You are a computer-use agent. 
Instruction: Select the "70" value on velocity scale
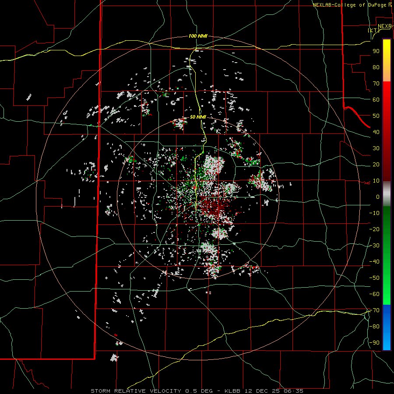coord(376,84)
